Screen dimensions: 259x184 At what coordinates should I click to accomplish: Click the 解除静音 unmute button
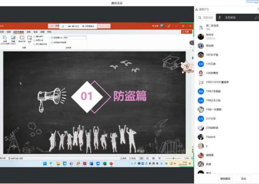(226, 179)
